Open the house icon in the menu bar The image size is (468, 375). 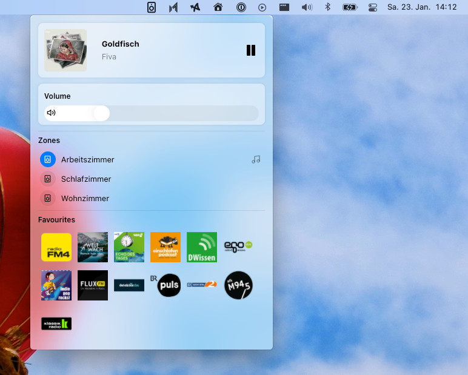218,7
